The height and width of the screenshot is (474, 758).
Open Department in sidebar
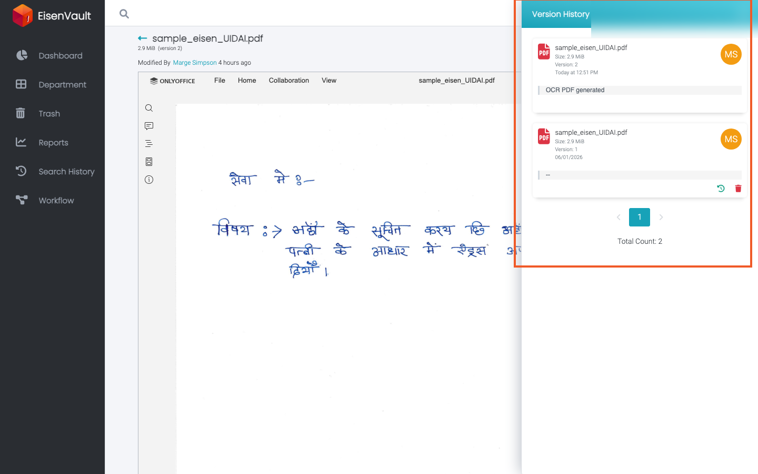click(62, 85)
